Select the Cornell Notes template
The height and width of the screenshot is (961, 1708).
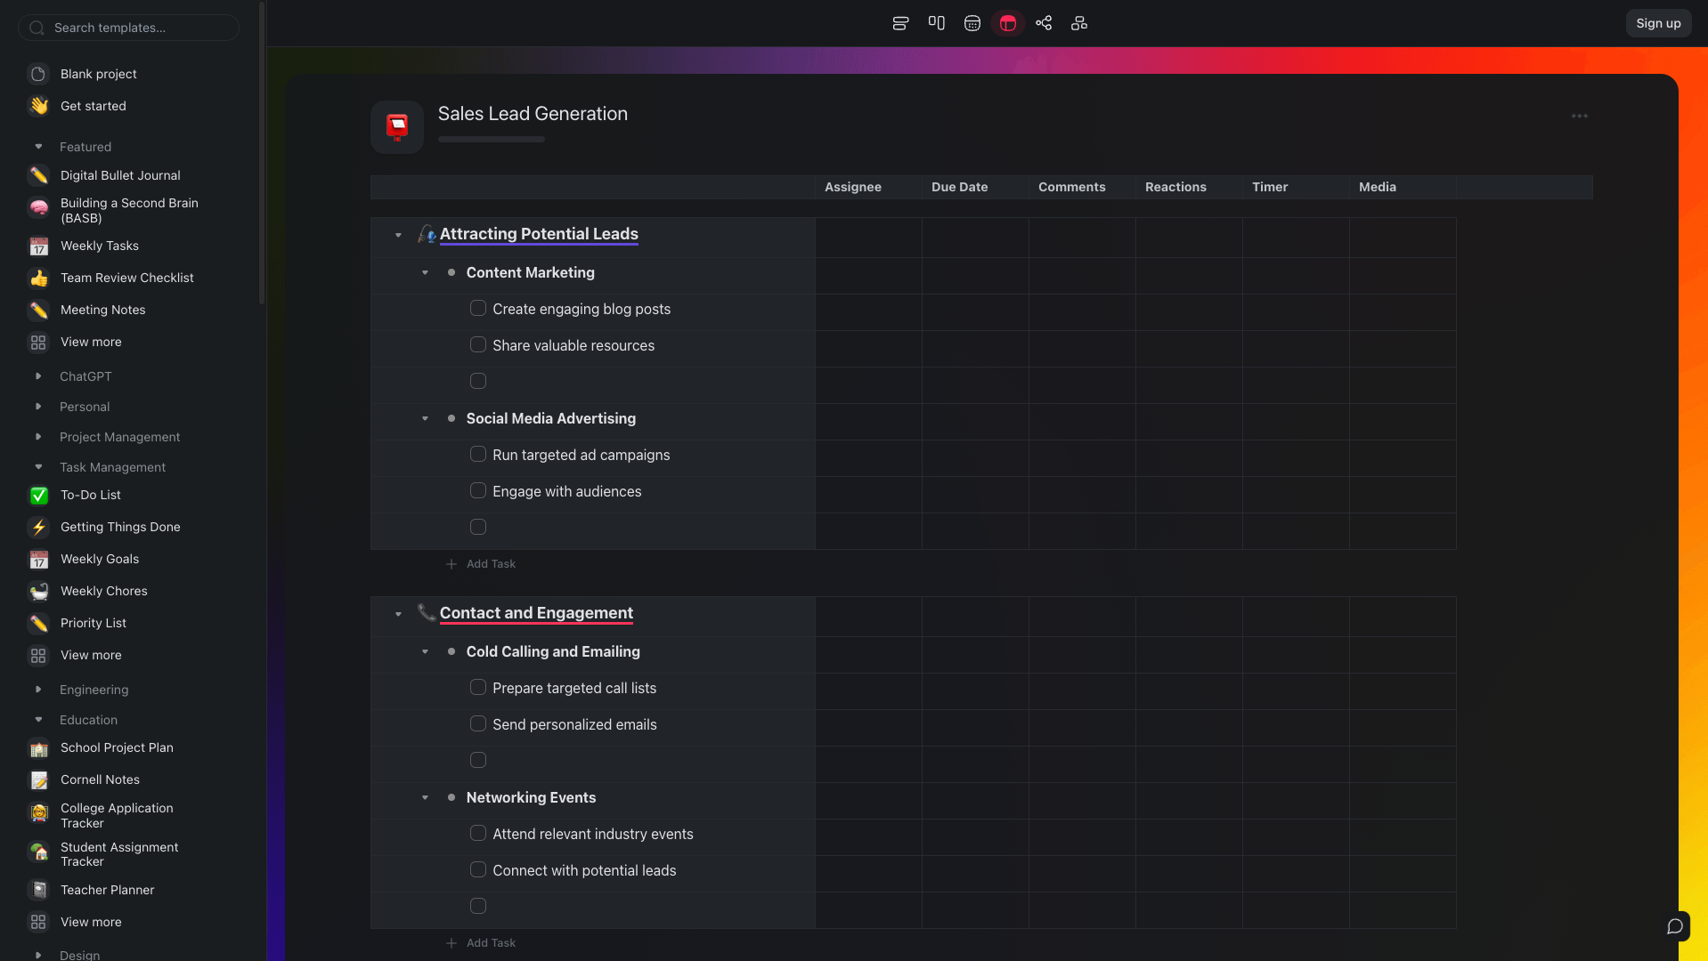(x=100, y=779)
